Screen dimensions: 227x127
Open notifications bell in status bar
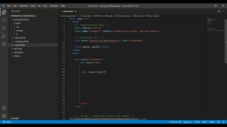click(x=223, y=122)
